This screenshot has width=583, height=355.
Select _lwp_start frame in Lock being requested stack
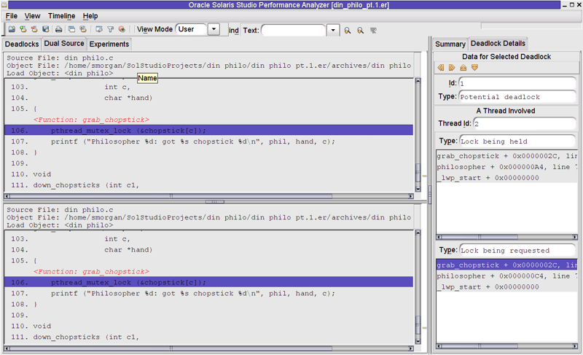506,286
